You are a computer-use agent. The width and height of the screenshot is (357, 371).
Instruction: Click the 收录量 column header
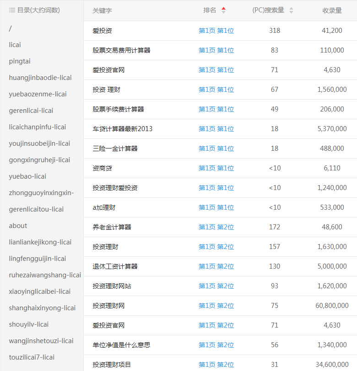click(332, 11)
